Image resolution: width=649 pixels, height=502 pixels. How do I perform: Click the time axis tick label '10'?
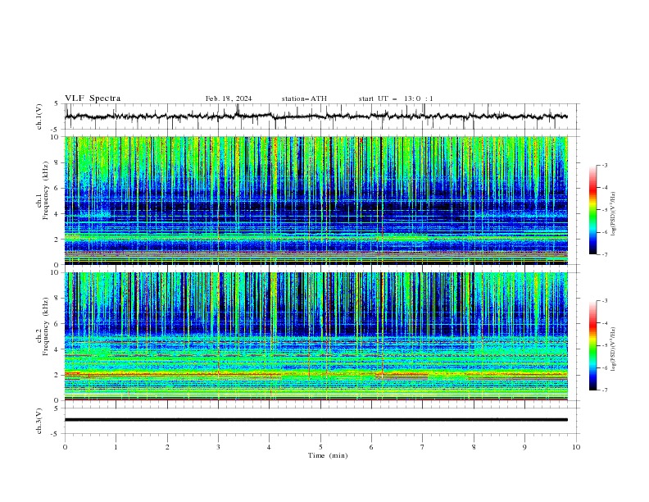tap(576, 447)
